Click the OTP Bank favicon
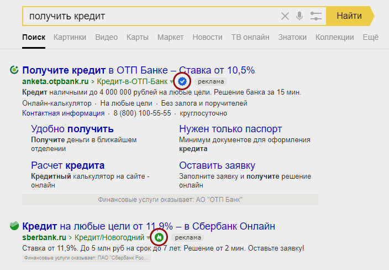The width and height of the screenshot is (389, 270). coord(14,70)
